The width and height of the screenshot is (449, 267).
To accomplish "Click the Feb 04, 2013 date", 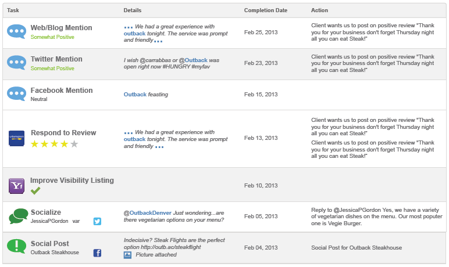I will 261,248.
